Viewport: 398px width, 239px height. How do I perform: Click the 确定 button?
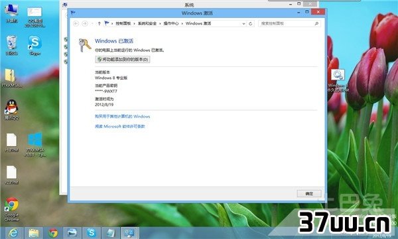[x=309, y=194]
